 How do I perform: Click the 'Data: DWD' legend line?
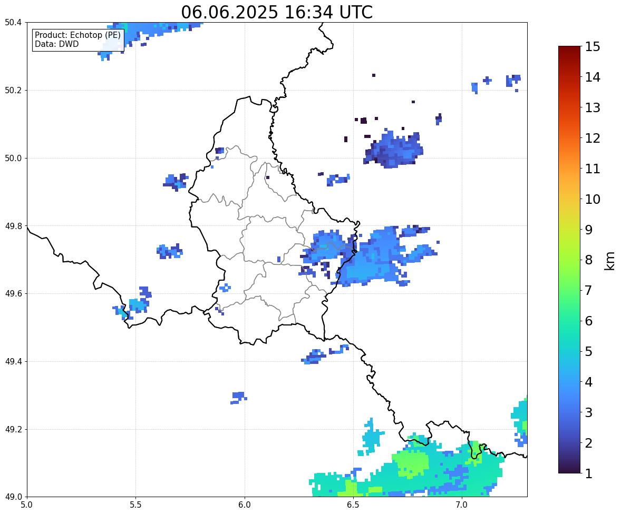pyautogui.click(x=56, y=44)
